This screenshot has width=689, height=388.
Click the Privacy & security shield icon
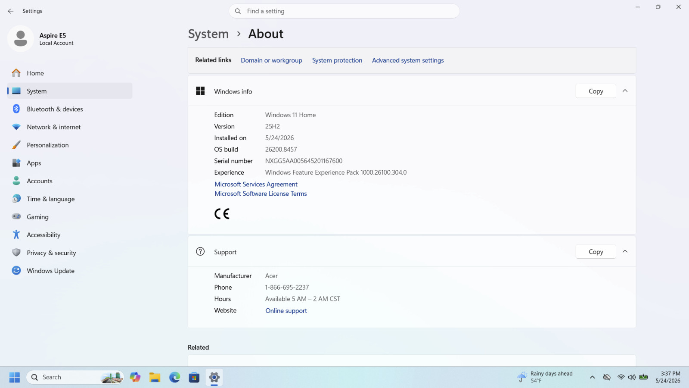pos(16,253)
